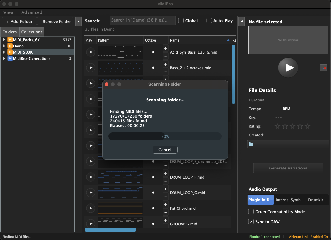331x240 pixels.
Task: Play the DRUM_LOOP_F.mid row
Action: [91, 177]
